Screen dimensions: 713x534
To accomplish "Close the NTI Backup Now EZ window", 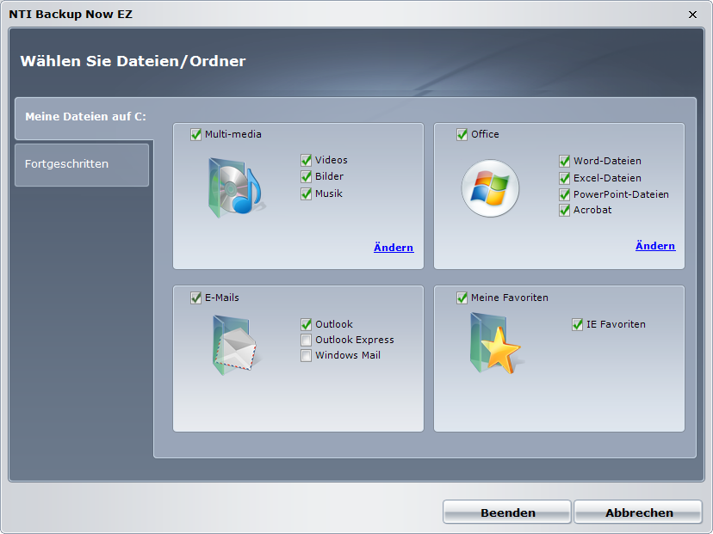I will [x=692, y=15].
